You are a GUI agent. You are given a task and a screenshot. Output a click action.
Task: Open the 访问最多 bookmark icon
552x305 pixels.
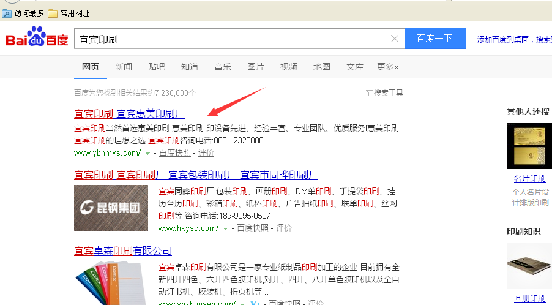[7, 13]
